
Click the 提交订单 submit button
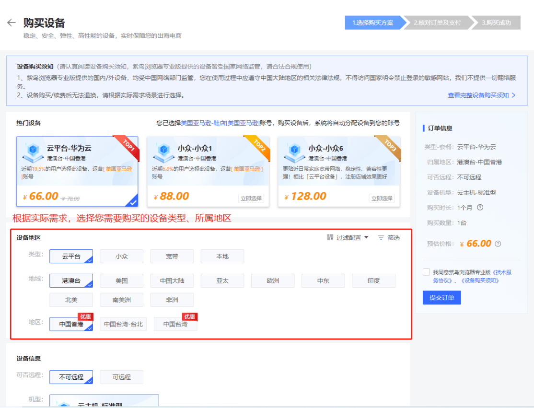click(x=441, y=298)
